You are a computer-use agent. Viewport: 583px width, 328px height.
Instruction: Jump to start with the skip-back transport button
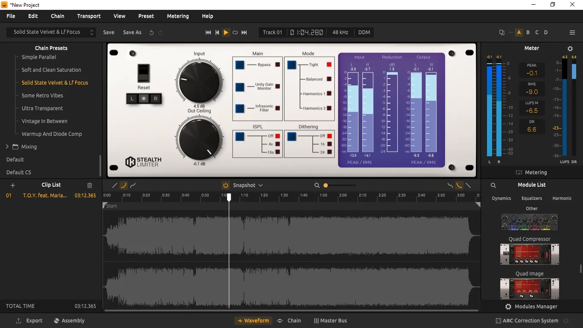click(x=208, y=32)
